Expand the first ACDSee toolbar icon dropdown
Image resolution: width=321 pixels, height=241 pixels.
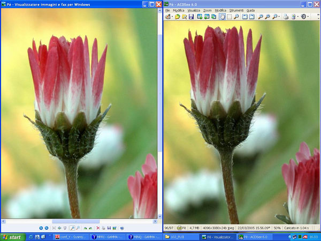coord(171,17)
